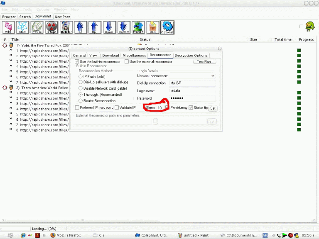319x239 pixels.
Task: Hit the Stop toolbar icon
Action: click(52, 27)
